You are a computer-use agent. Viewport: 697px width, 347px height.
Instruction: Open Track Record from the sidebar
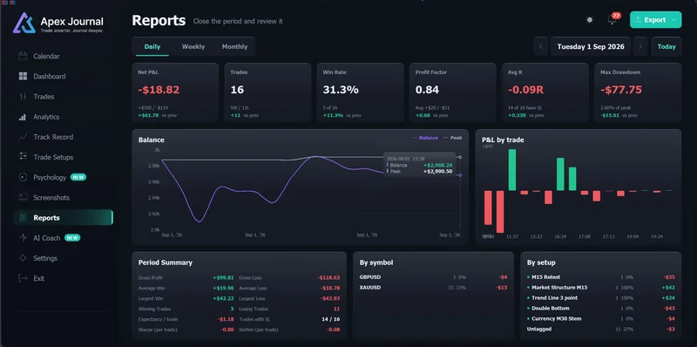point(63,137)
